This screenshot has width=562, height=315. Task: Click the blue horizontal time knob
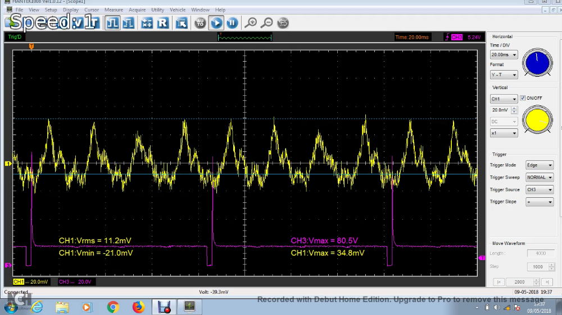coord(537,63)
